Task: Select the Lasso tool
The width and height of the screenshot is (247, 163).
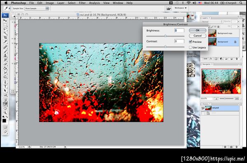Action: [5, 29]
